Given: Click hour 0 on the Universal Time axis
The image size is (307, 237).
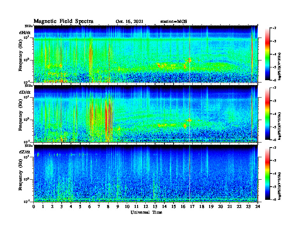Looking at the screenshot, I should [34, 206].
